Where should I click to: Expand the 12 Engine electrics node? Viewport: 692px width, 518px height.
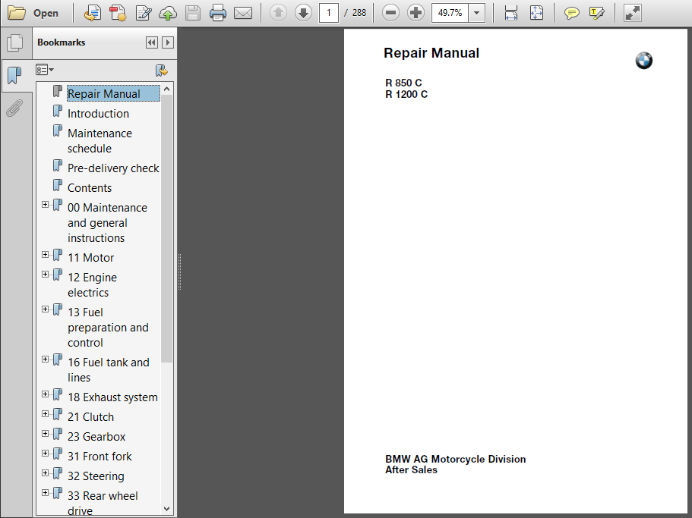pos(45,275)
